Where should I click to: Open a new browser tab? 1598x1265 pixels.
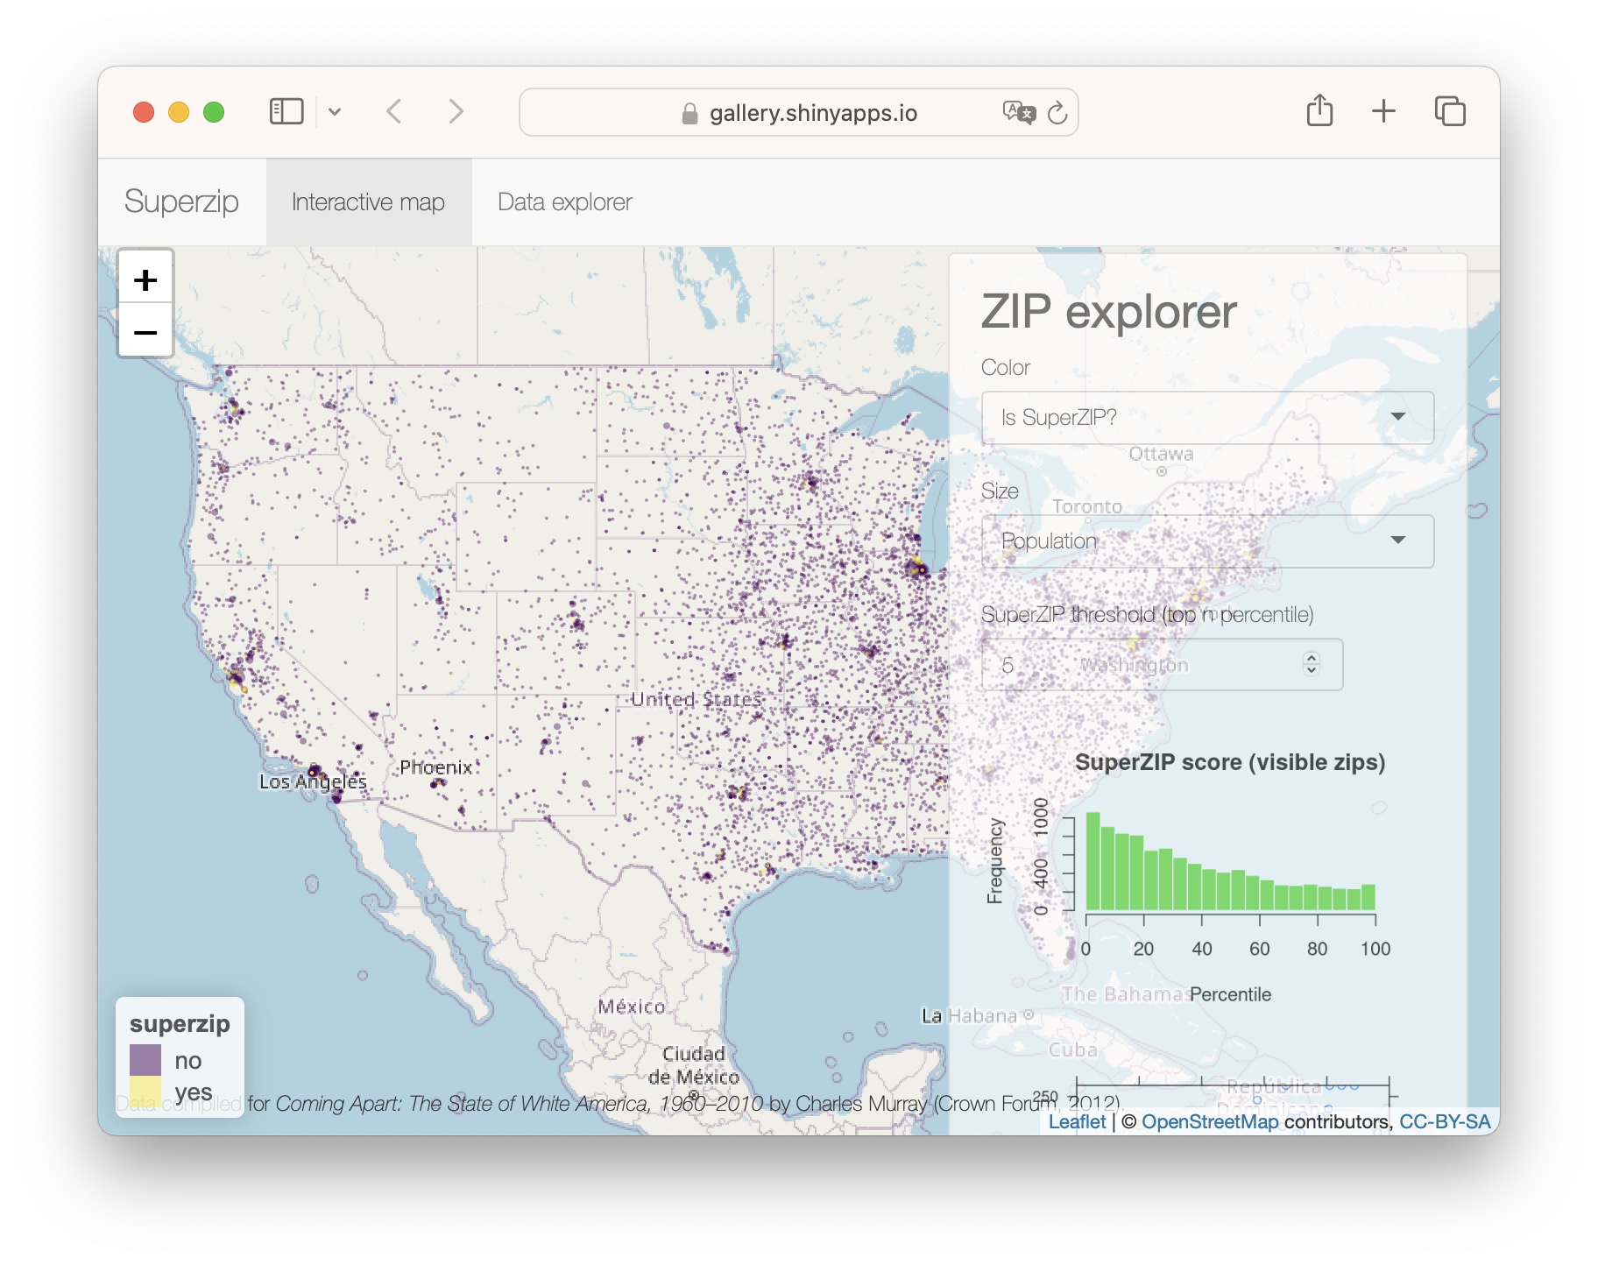[x=1383, y=111]
